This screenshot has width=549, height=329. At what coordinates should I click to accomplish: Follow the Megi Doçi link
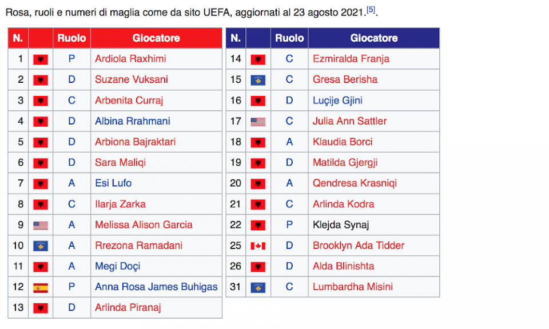[x=117, y=266]
